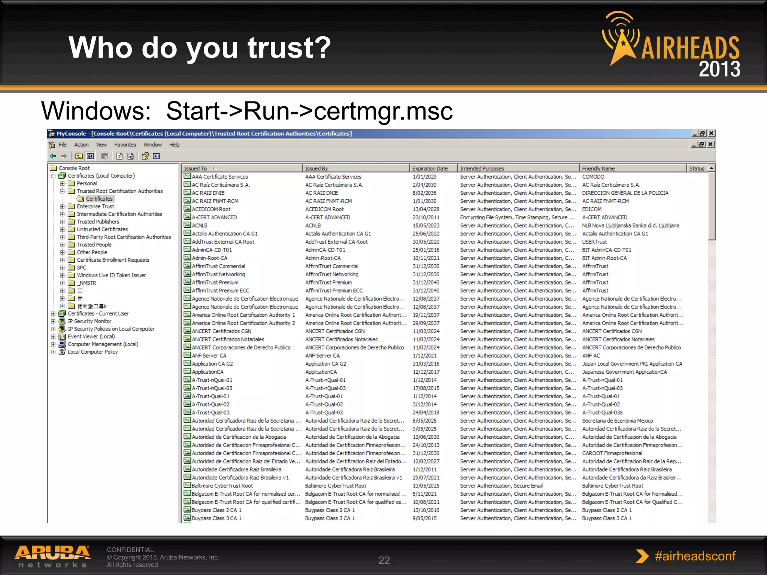The height and width of the screenshot is (575, 767).
Task: Open the Action menu
Action: tap(81, 144)
